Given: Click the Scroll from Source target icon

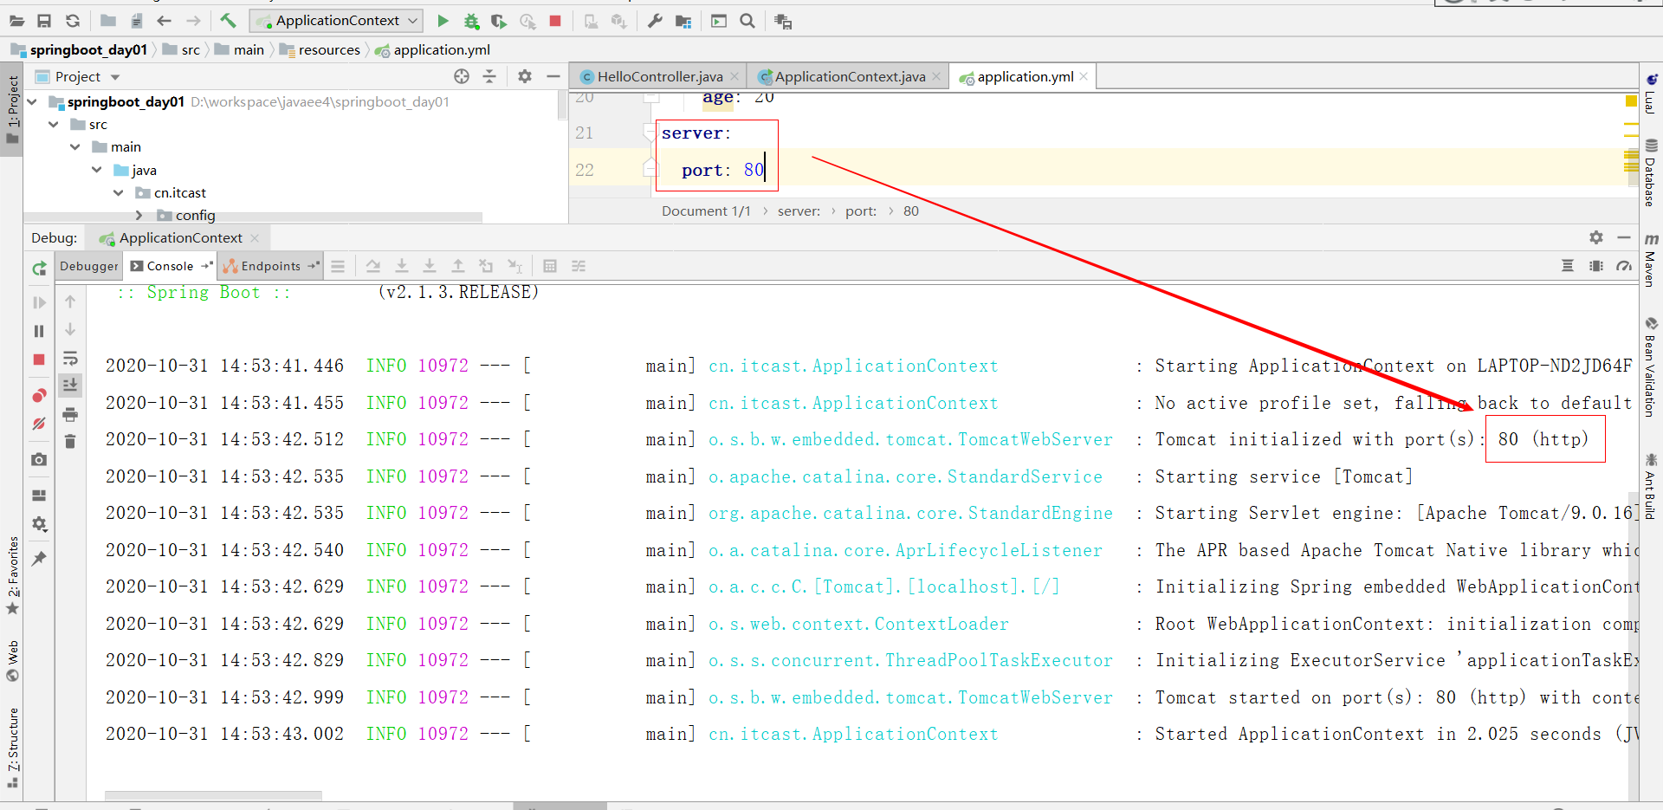Looking at the screenshot, I should tap(462, 76).
